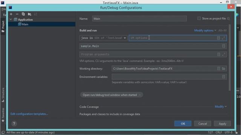Toggle tool window bars icon in status bar
The image size is (241, 135).
point(3,132)
